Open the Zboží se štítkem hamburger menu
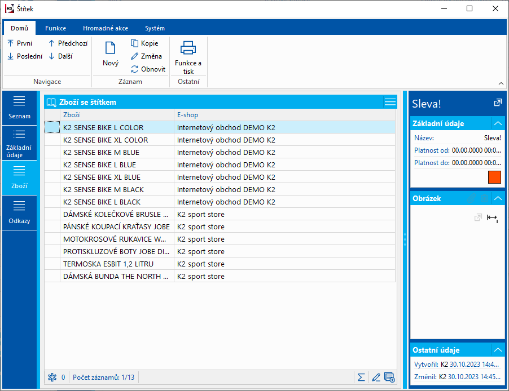 coord(390,102)
